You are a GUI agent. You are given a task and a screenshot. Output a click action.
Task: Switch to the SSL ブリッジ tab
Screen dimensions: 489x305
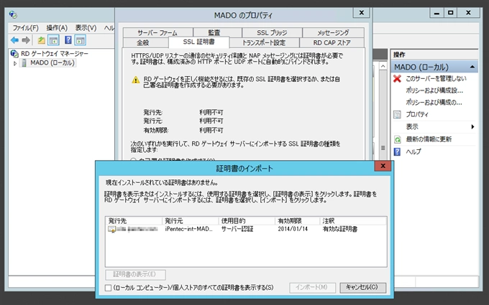point(272,33)
